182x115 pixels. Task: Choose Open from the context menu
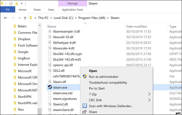(93, 71)
